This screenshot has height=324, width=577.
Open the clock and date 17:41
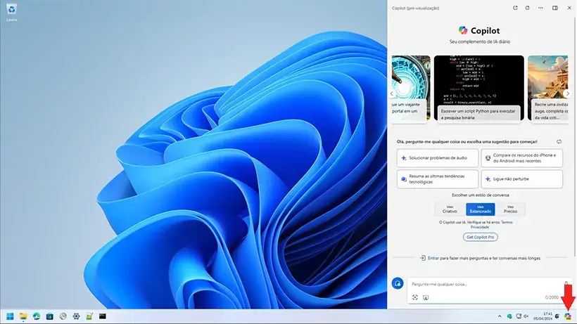(x=543, y=316)
